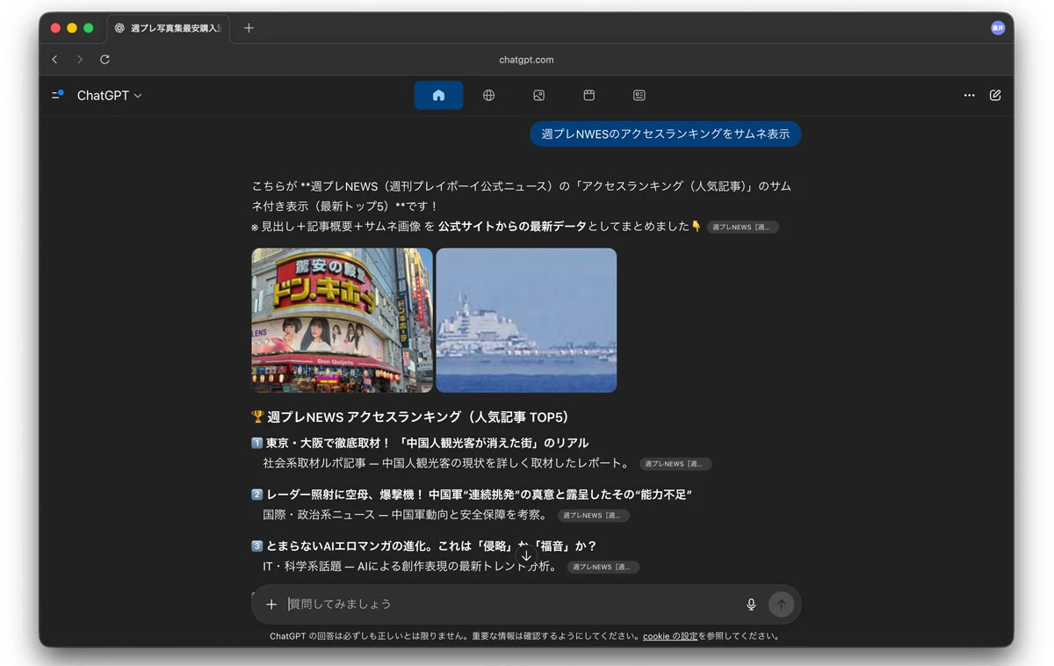Screen dimensions: 1054x666
Task: Select the calendar icon in the top toolbar
Action: pyautogui.click(x=588, y=95)
